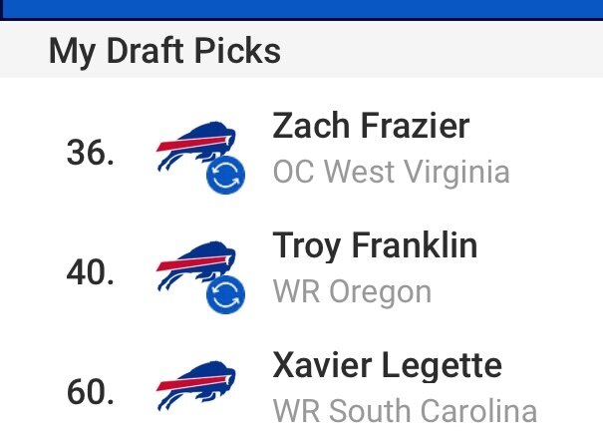
Task: Click pick number 40
Action: (x=91, y=272)
